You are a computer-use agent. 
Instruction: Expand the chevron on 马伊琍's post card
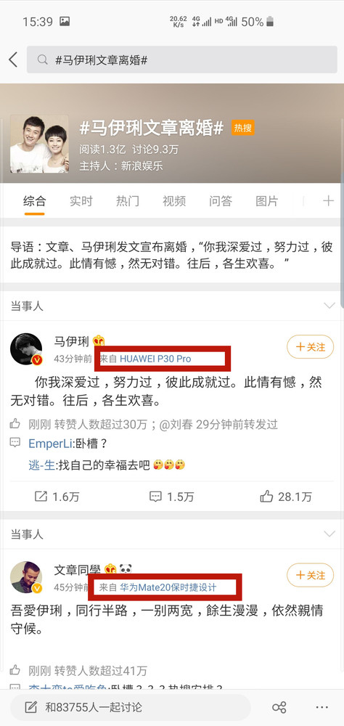coord(329,306)
